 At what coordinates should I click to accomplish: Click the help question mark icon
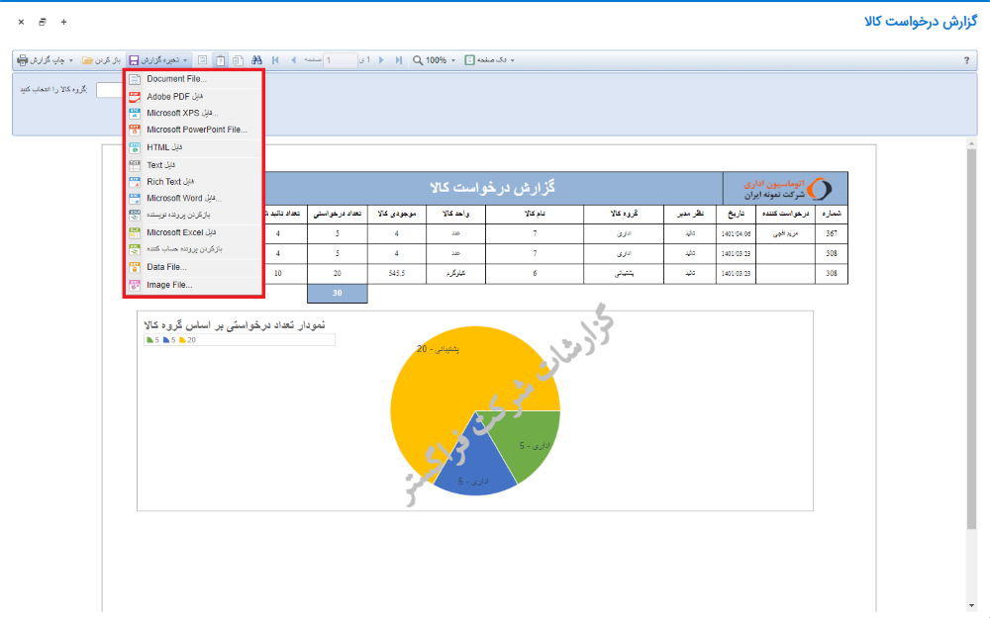click(966, 60)
